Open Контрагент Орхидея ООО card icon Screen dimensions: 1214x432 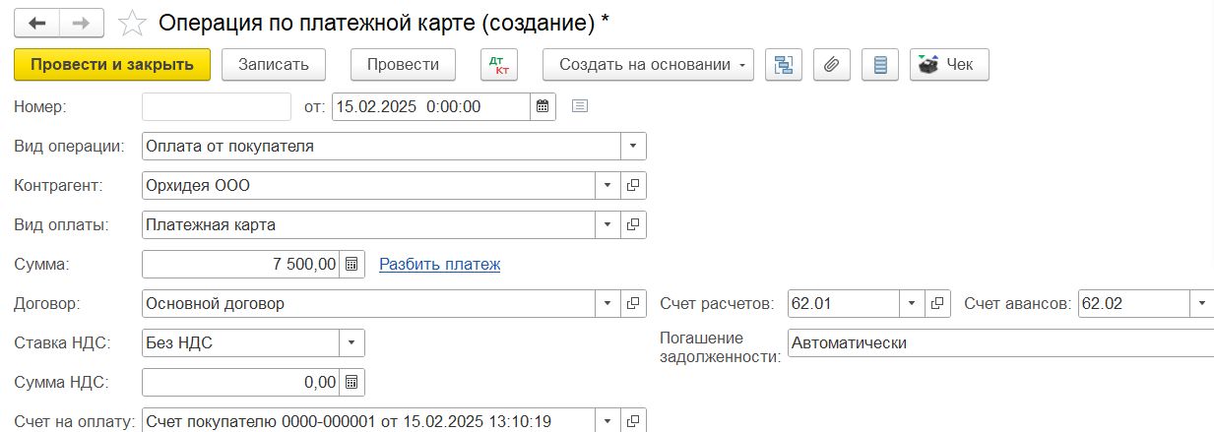click(x=634, y=185)
